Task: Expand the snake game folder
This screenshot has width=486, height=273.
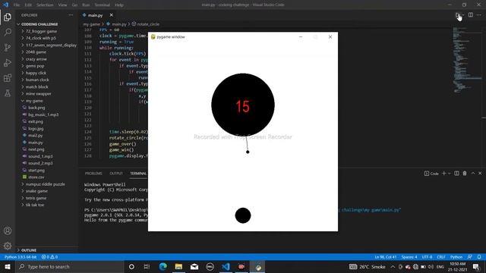Action: (36, 191)
